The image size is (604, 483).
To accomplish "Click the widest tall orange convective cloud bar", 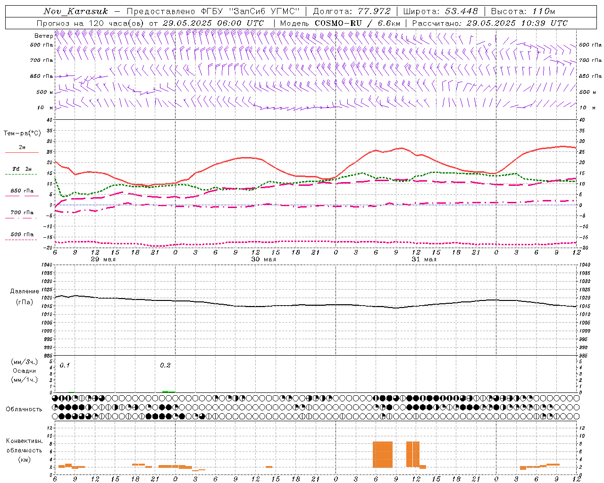I will pos(383,454).
